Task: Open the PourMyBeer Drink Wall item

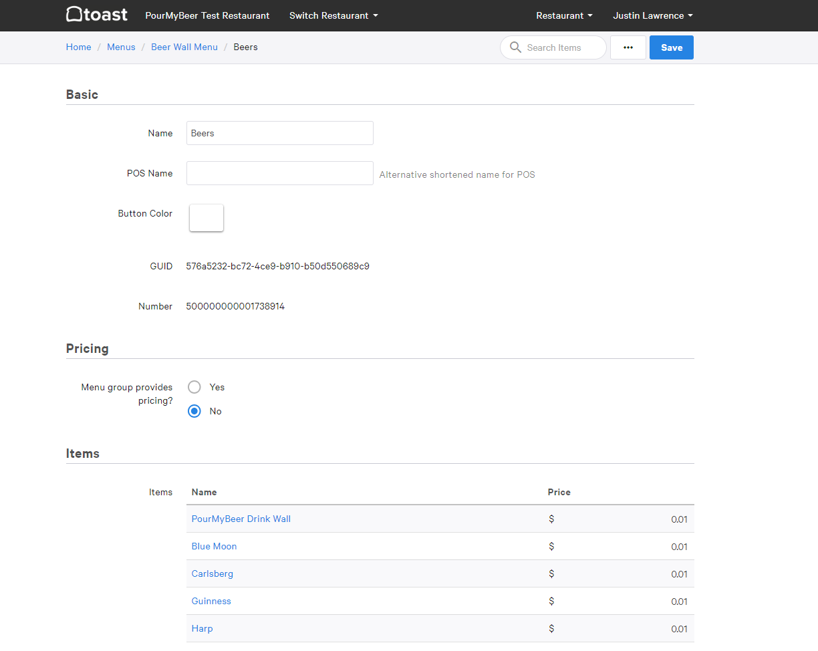Action: click(x=241, y=519)
